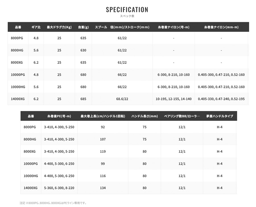
Task: Click 糸巻量ナイロン(号-m) column header
Action: 174,27
